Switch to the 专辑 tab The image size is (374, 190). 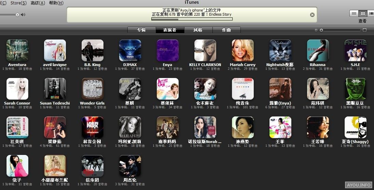142,30
